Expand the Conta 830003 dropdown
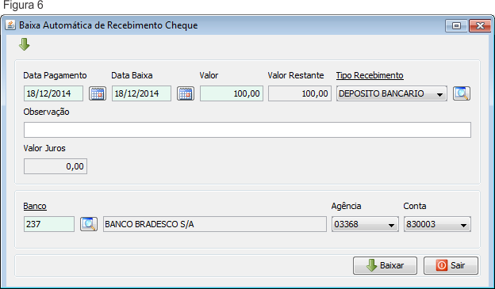This screenshot has height=289, width=495. pos(438,224)
